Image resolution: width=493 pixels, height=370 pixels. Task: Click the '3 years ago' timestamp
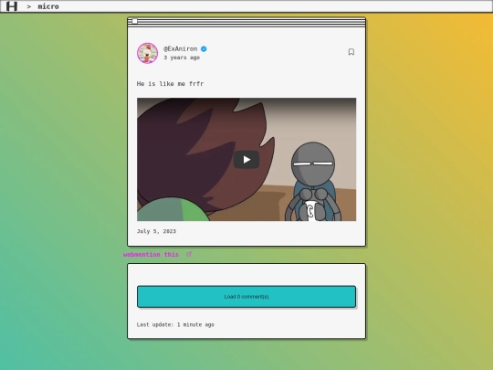(x=182, y=58)
